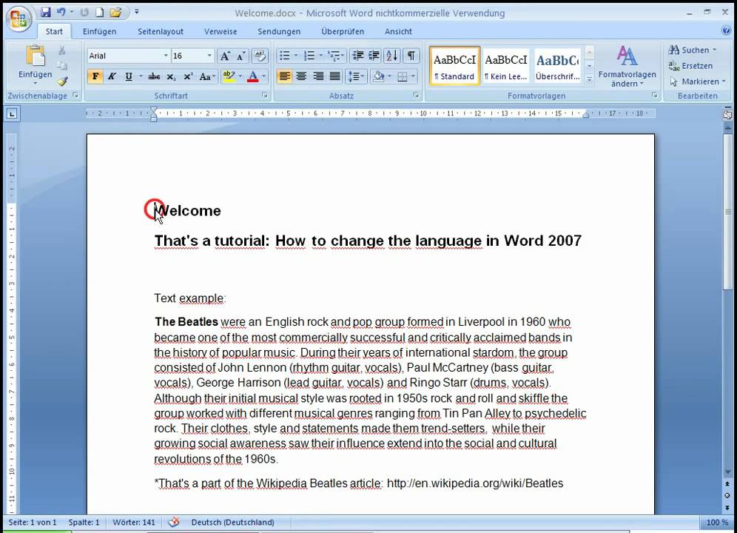The width and height of the screenshot is (737, 533).
Task: Open Absatz dialog launcher
Action: [416, 95]
